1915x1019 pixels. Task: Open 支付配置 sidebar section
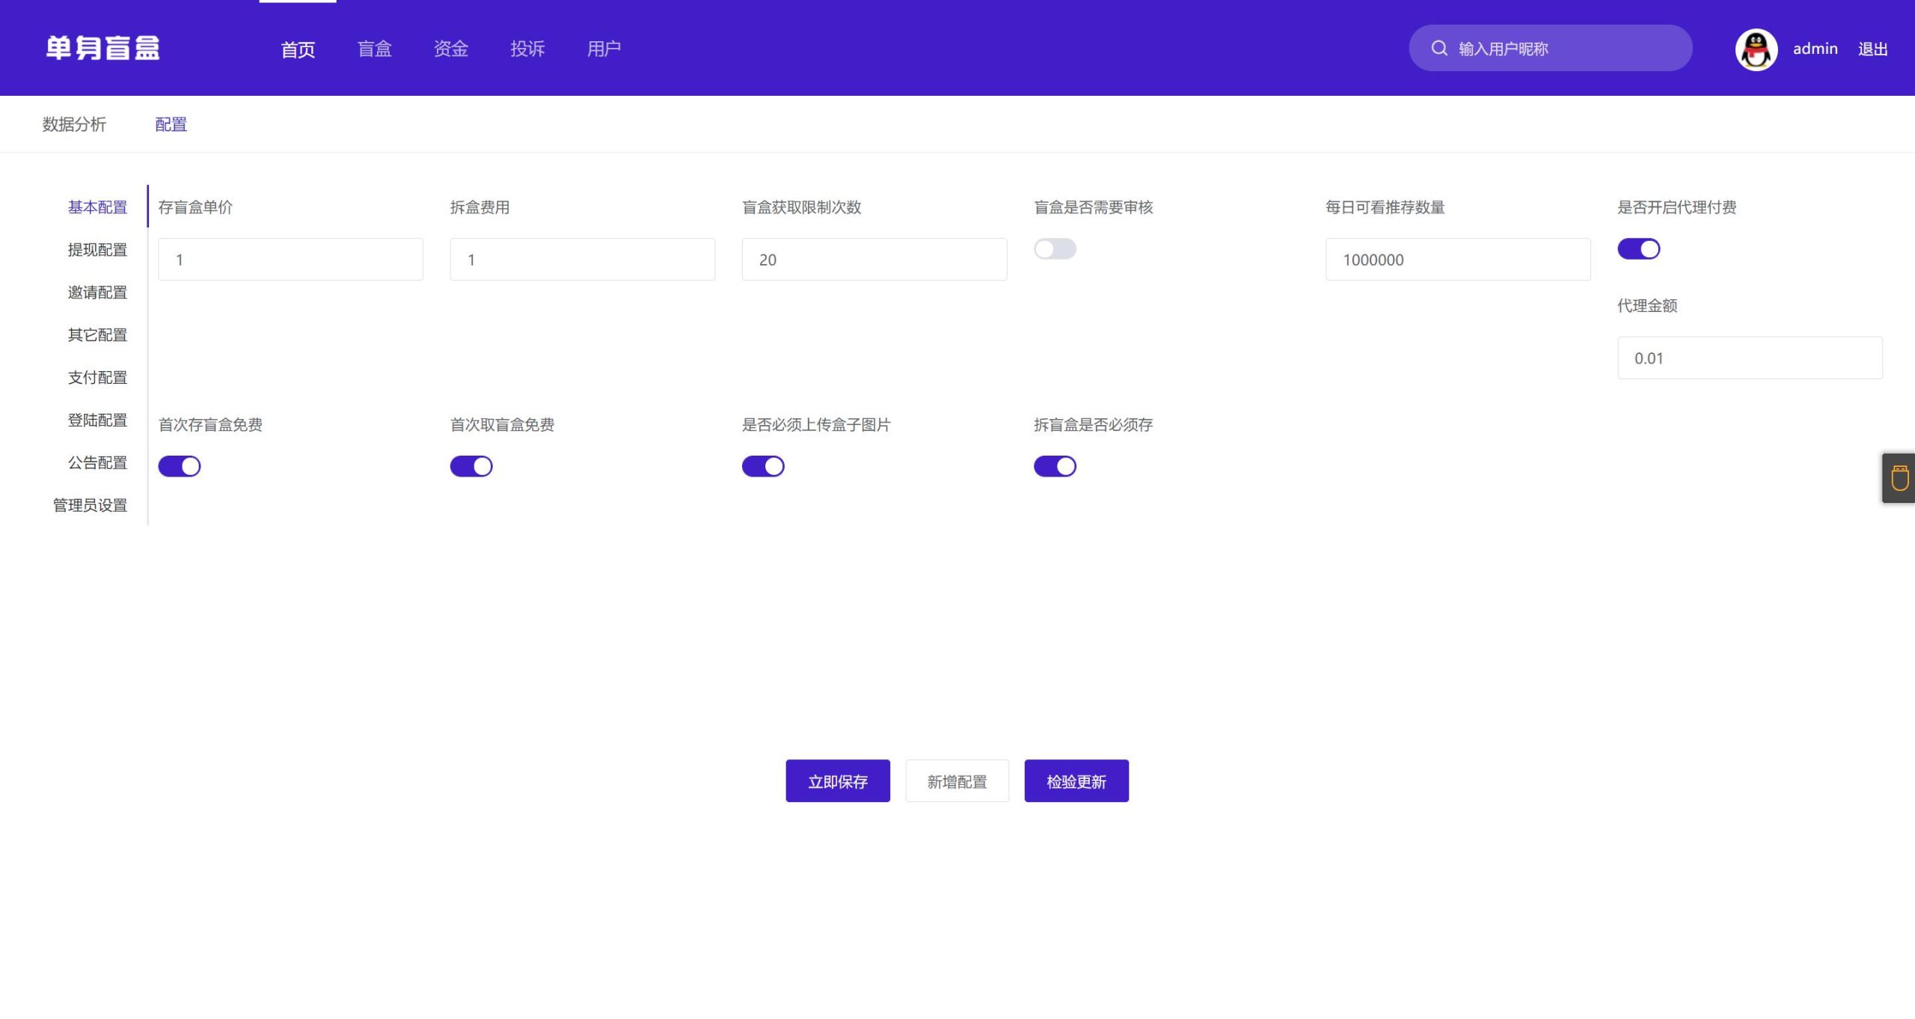(97, 378)
